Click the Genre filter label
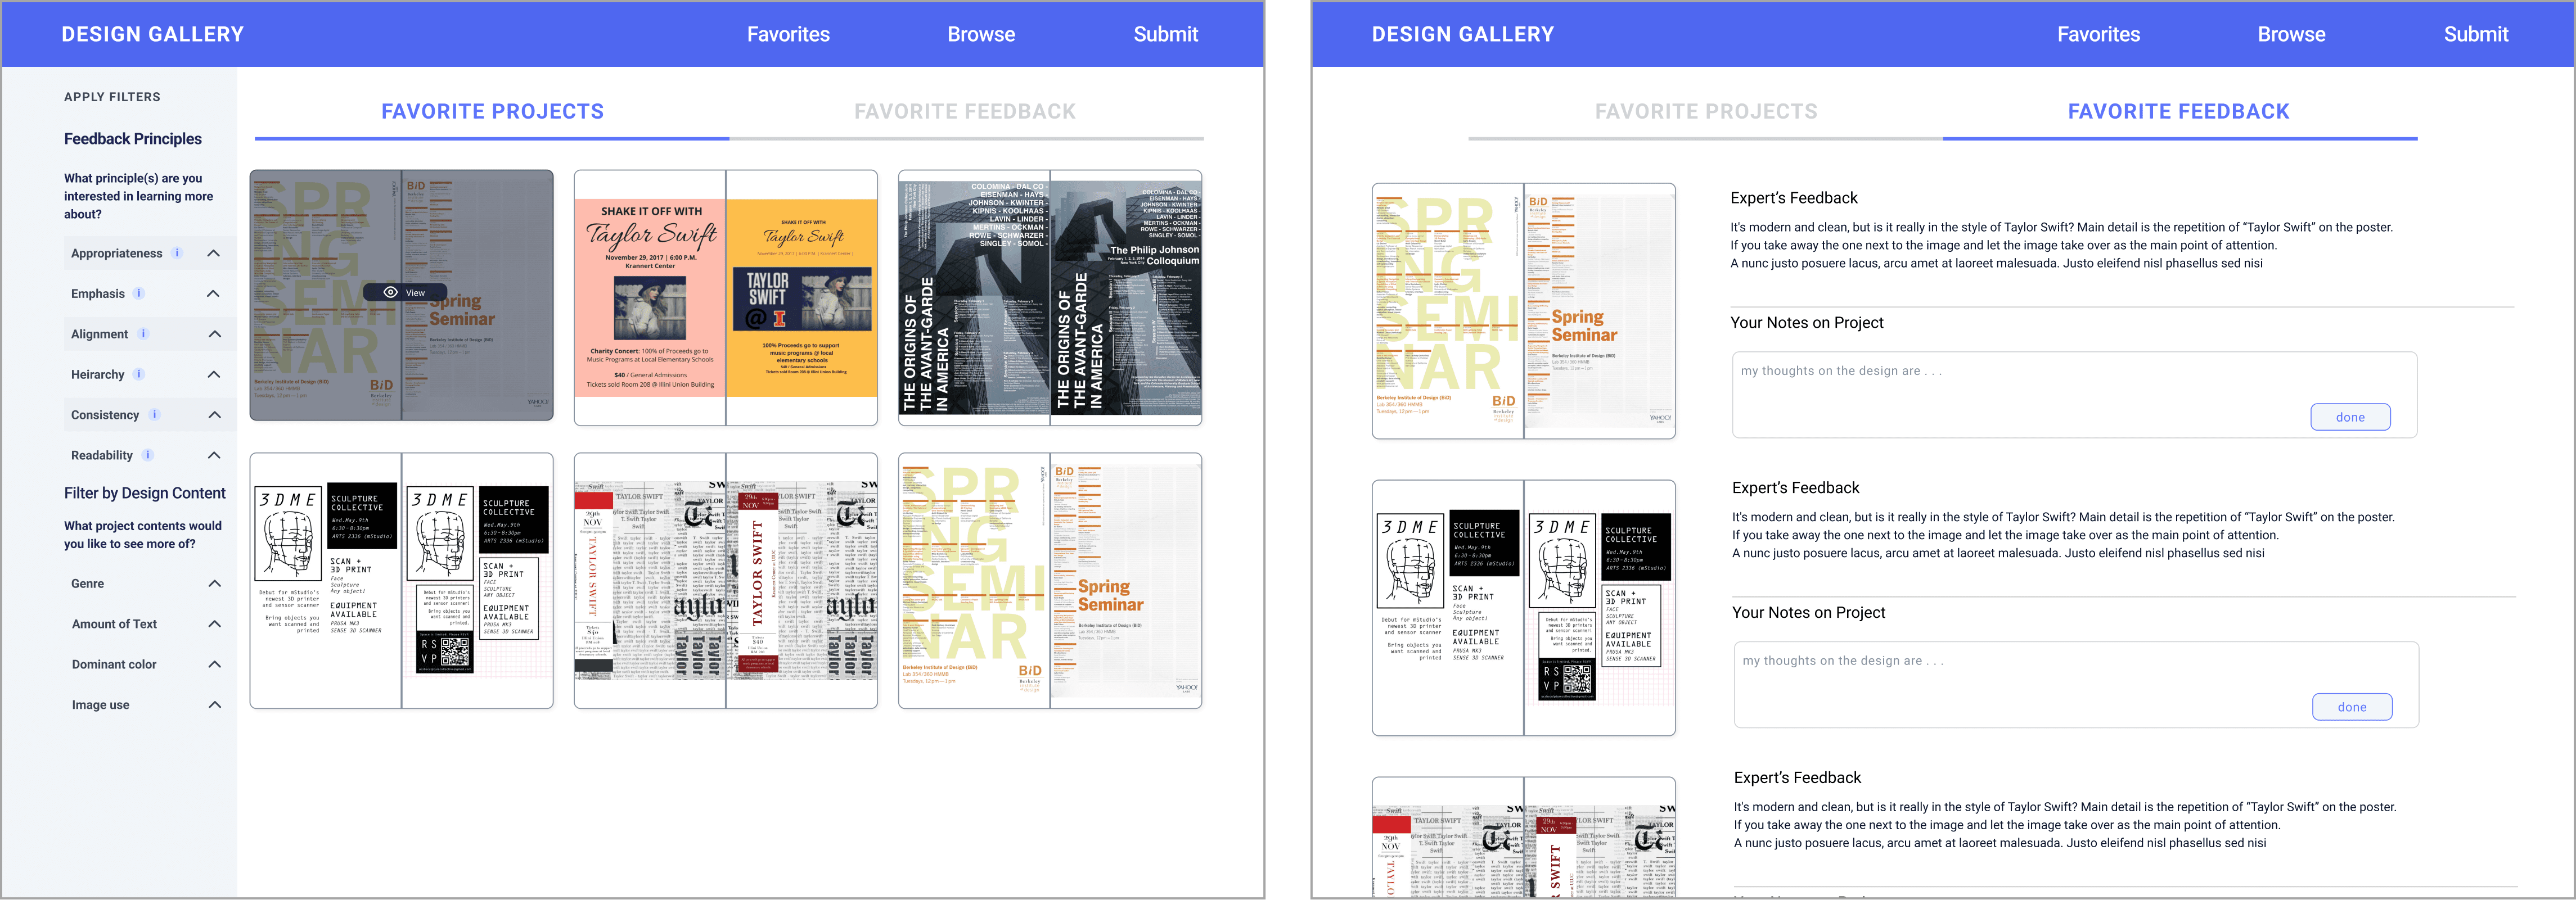Image resolution: width=2576 pixels, height=900 pixels. click(x=88, y=583)
